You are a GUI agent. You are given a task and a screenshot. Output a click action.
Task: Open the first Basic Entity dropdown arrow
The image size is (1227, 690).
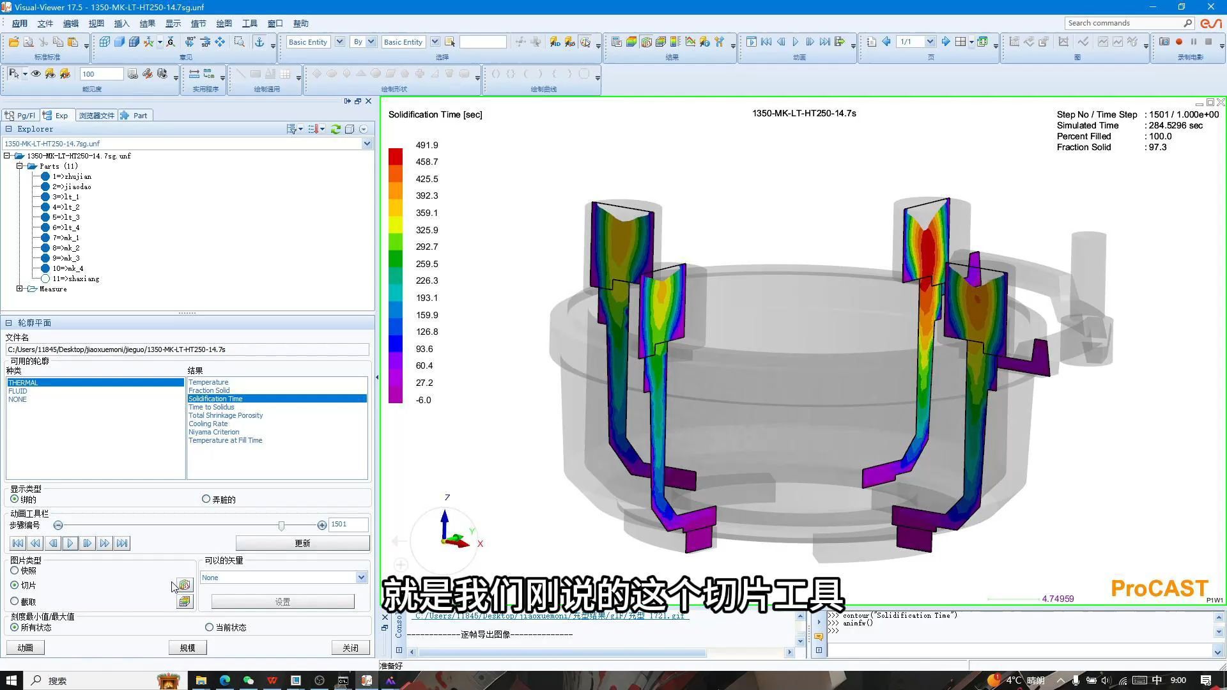(340, 42)
